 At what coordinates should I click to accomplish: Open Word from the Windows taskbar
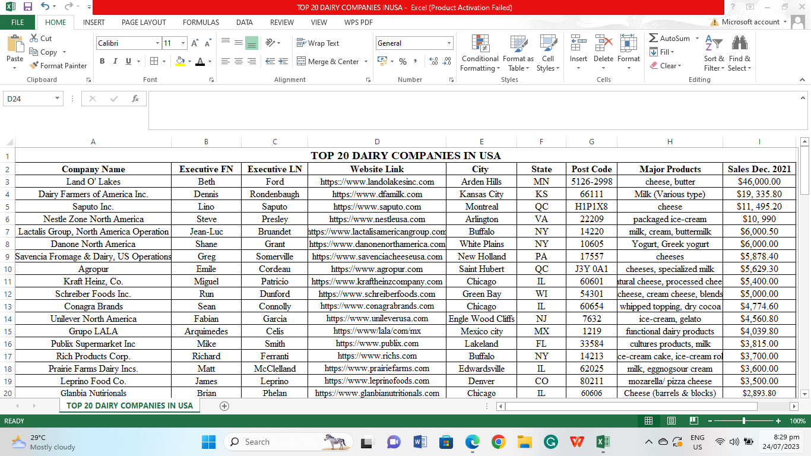coord(420,442)
